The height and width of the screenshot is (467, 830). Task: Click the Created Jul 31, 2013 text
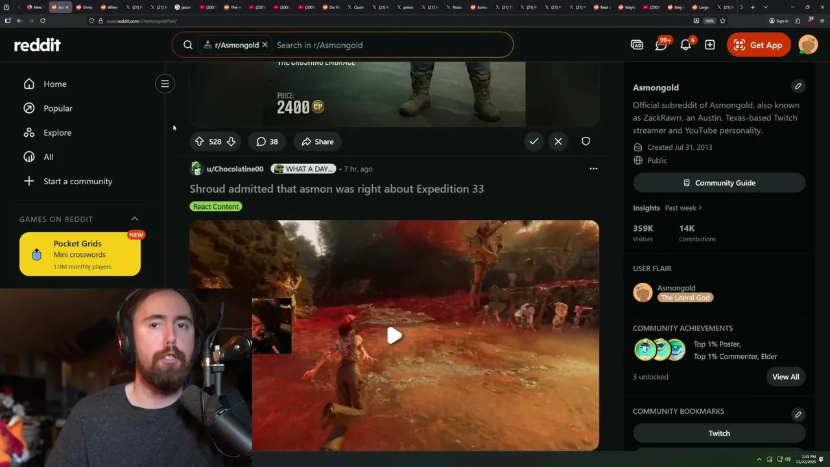[x=680, y=147]
